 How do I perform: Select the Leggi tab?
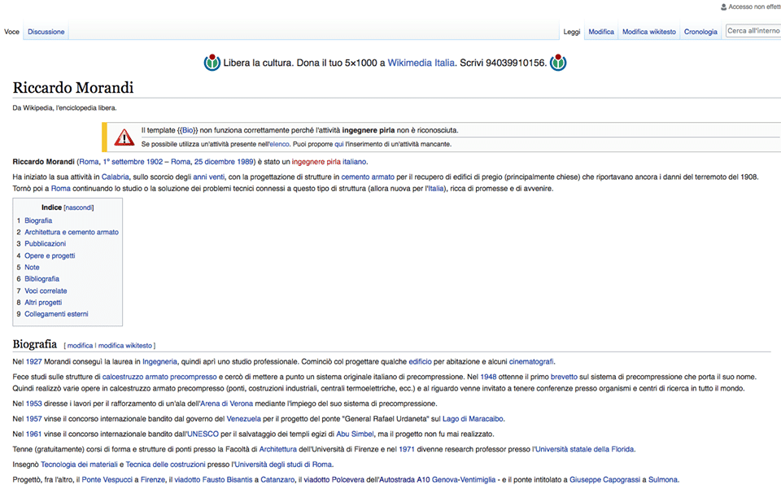(x=572, y=32)
